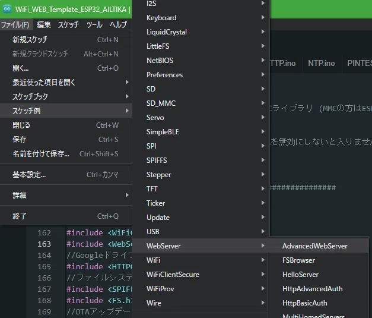Expand the USB examples submenu
The image size is (372, 318).
(201, 231)
